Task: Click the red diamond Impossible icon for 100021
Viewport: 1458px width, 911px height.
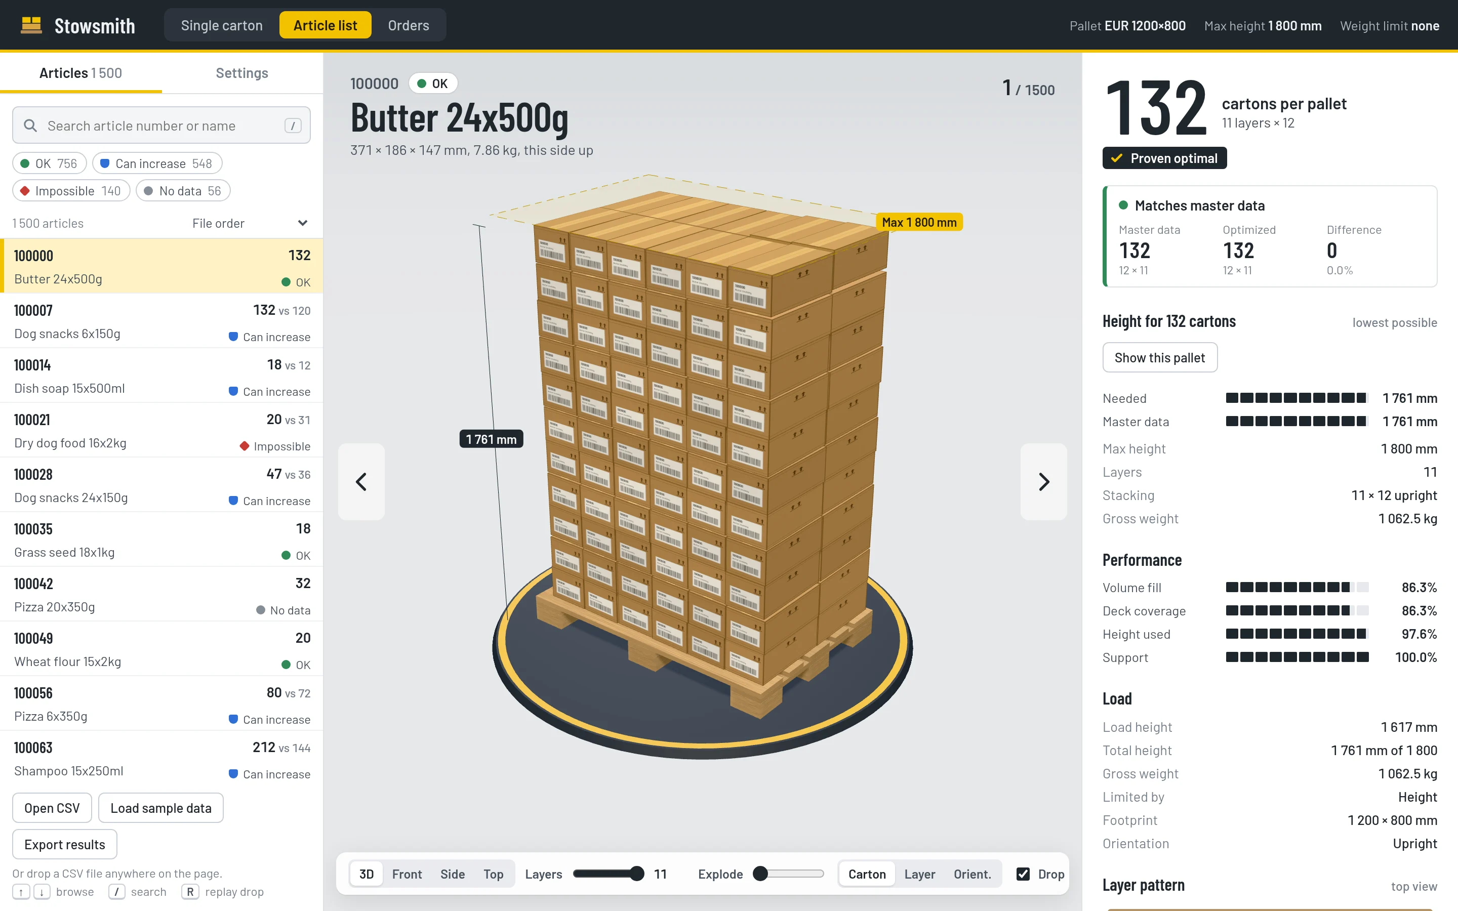Action: [x=245, y=446]
